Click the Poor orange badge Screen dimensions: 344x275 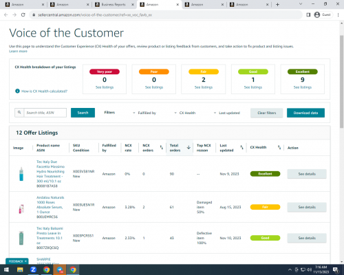pos(154,71)
